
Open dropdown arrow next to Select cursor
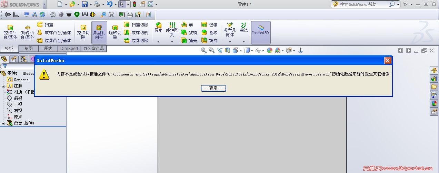tap(128, 4)
